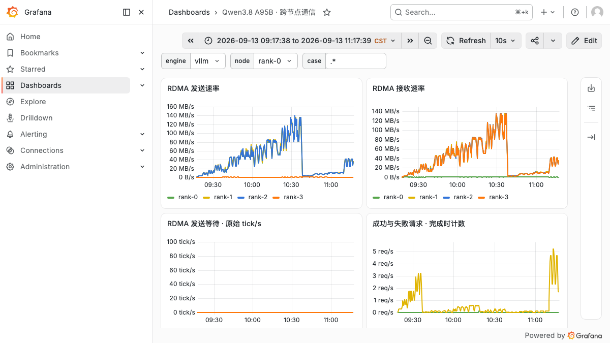Image resolution: width=610 pixels, height=343 pixels.
Task: Dock the sidebar menu icon
Action: [x=127, y=12]
